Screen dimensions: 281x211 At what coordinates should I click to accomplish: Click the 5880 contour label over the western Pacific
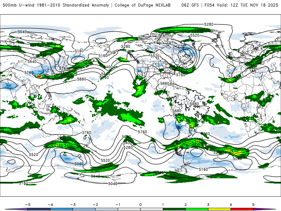tap(81, 79)
